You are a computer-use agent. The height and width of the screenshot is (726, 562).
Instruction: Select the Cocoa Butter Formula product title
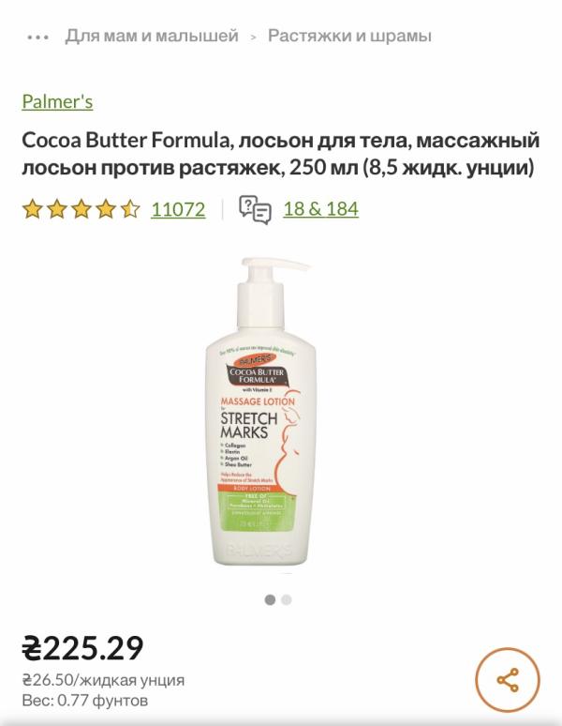pyautogui.click(x=281, y=154)
